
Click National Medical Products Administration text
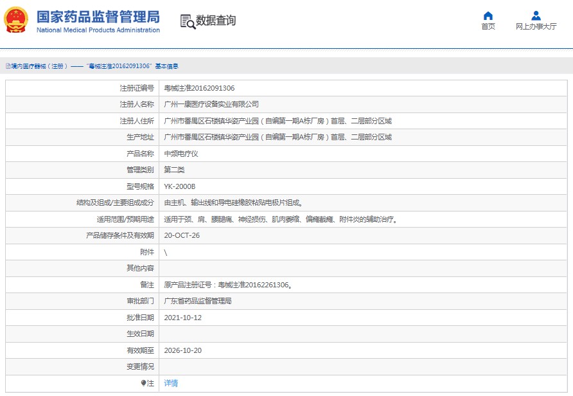click(98, 30)
